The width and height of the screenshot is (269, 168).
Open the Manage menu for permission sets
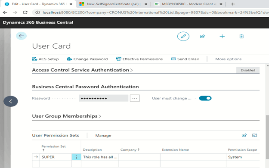click(103, 136)
